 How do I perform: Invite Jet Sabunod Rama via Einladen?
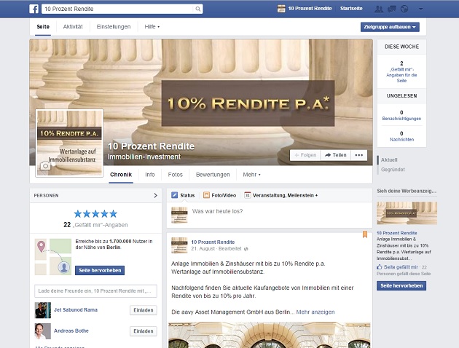(144, 310)
